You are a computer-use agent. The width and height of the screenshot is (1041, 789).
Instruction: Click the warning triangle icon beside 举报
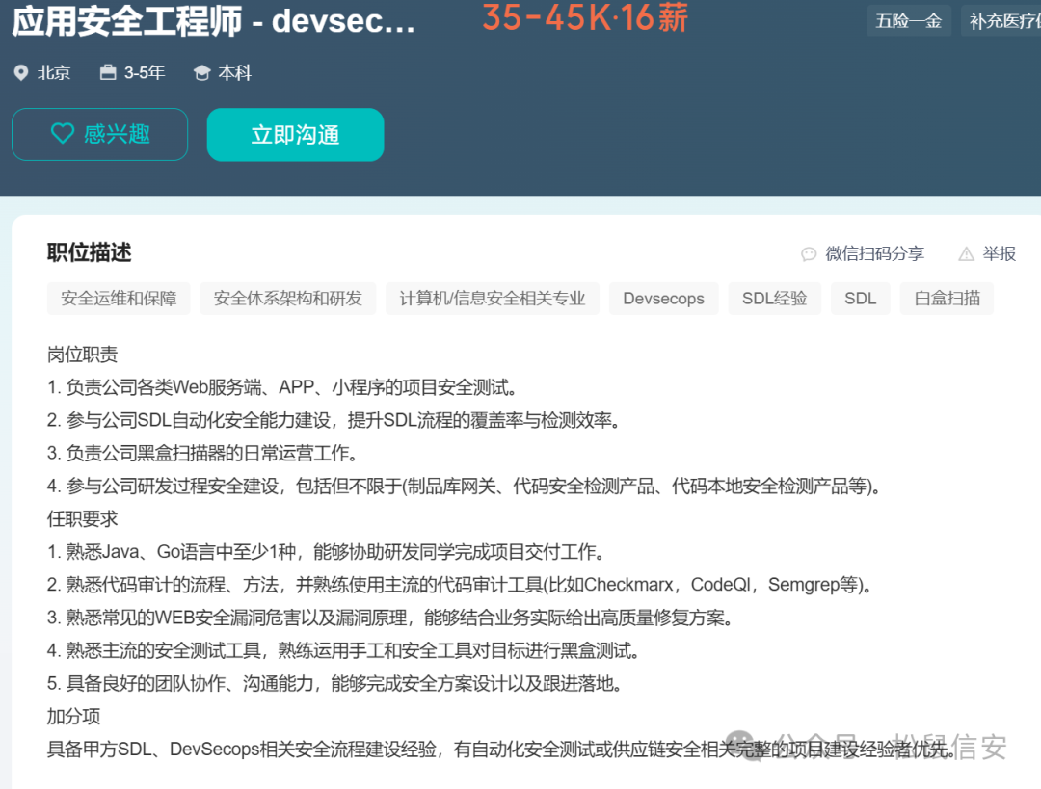coord(966,253)
